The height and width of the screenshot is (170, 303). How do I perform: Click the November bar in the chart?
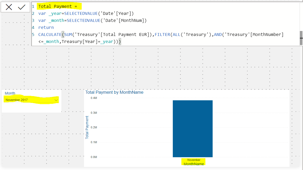[x=193, y=129]
